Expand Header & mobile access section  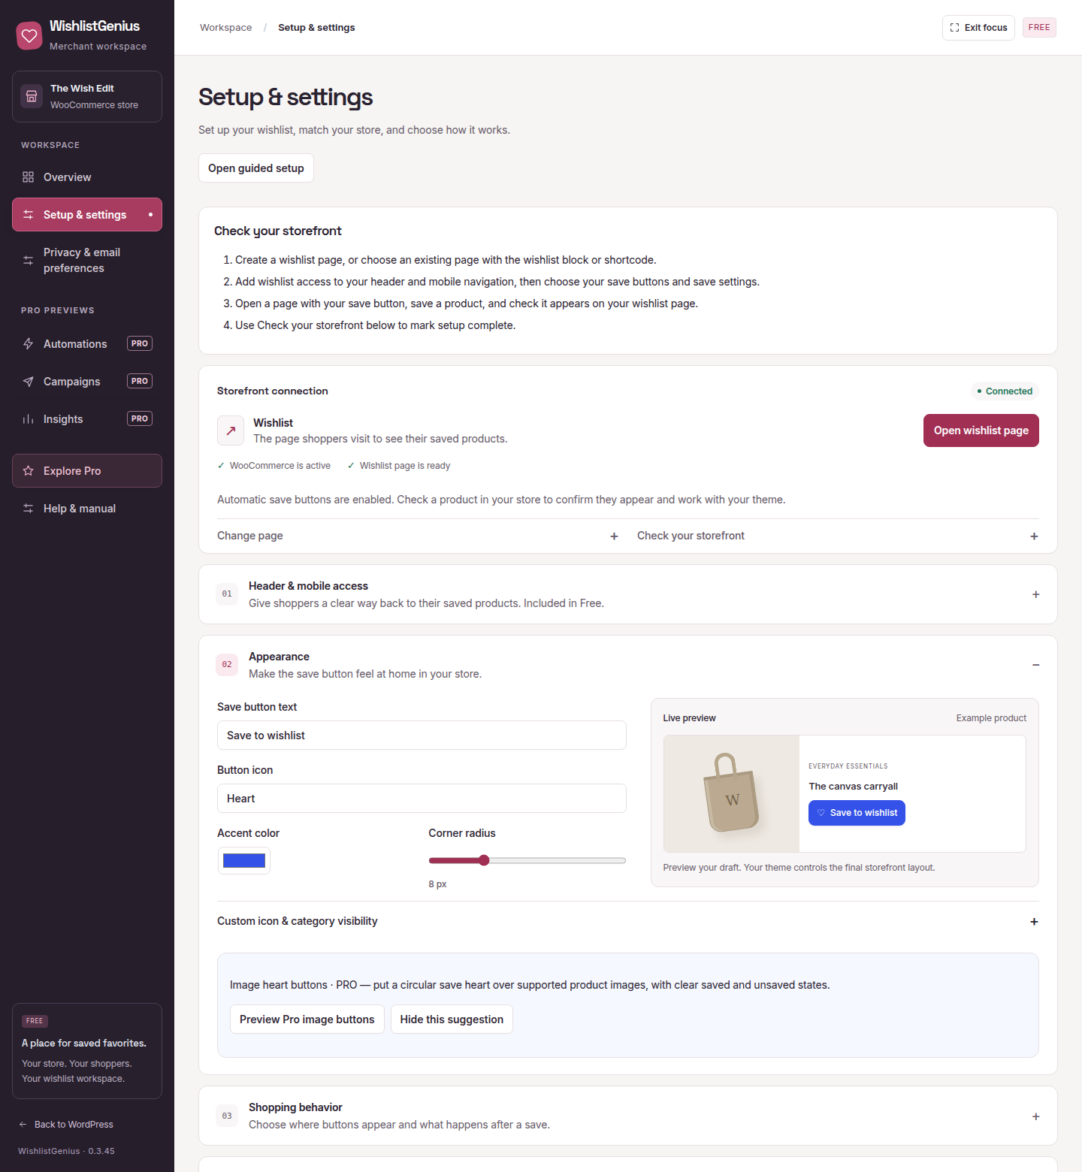point(628,594)
